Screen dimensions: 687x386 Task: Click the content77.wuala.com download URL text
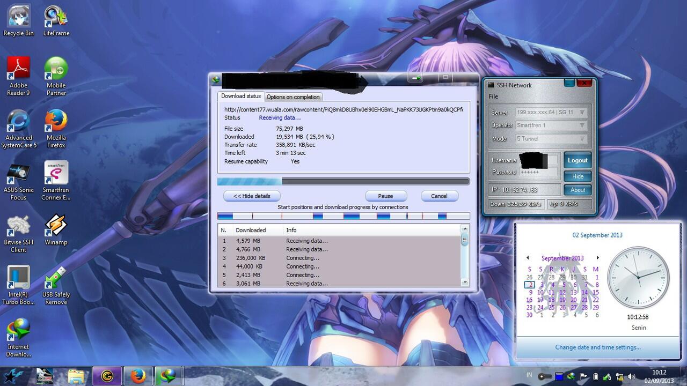pos(343,109)
